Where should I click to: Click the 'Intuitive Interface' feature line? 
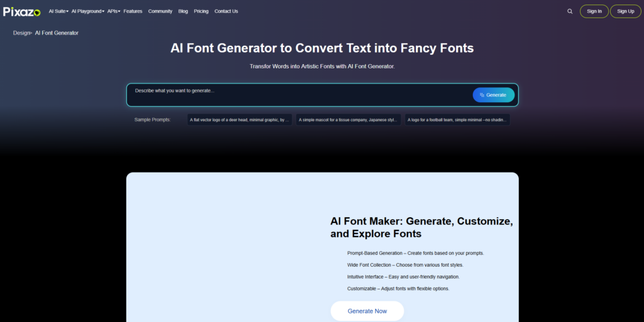(x=403, y=277)
